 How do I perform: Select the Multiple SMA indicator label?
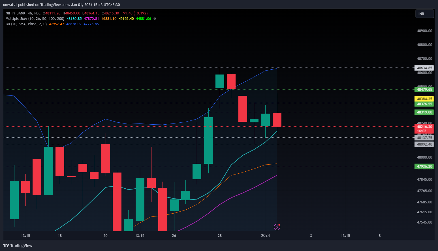[35, 19]
